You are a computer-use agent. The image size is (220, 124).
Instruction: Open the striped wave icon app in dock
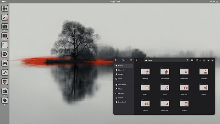(5, 73)
